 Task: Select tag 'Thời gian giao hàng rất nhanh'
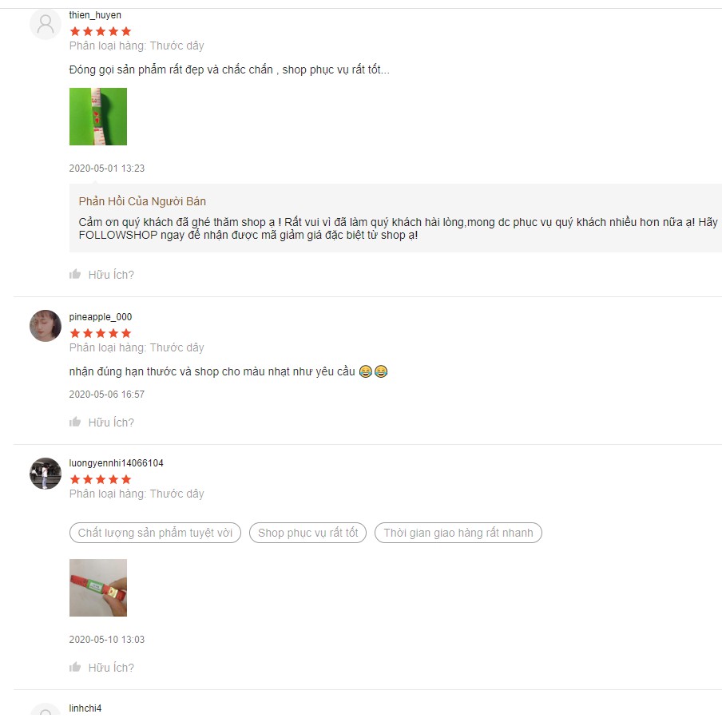[x=458, y=533]
